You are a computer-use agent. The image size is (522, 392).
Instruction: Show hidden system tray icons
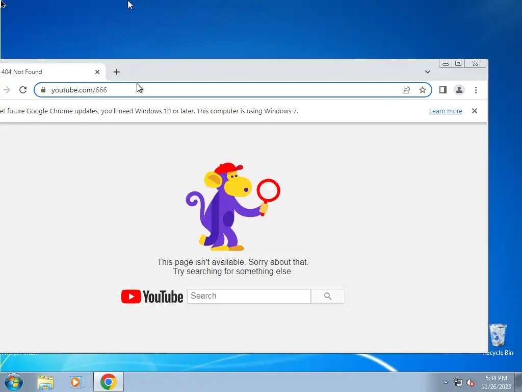446,382
